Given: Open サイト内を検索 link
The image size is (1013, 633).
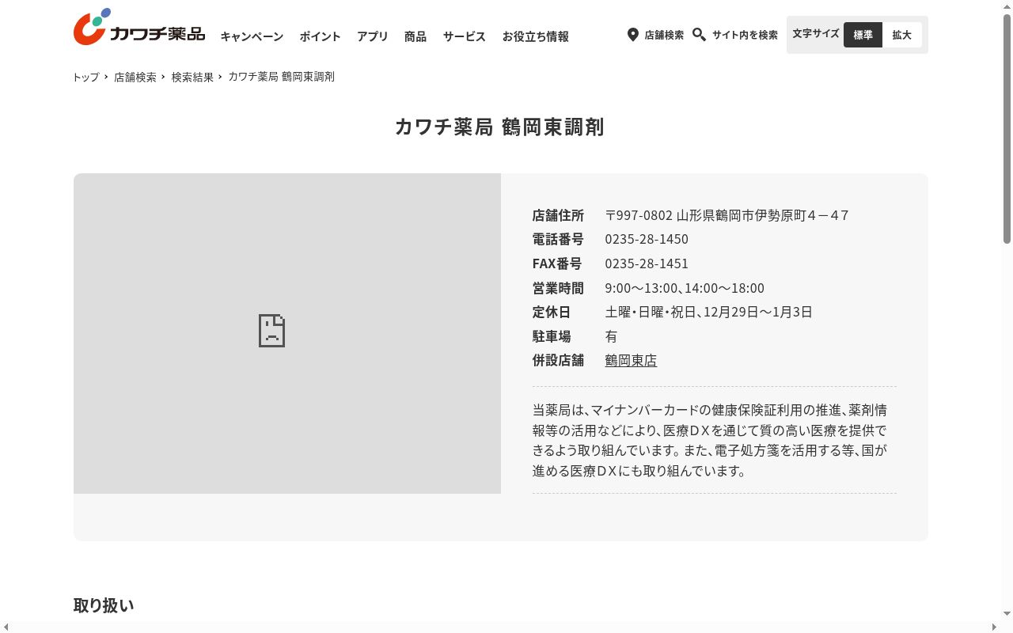Looking at the screenshot, I should (745, 35).
